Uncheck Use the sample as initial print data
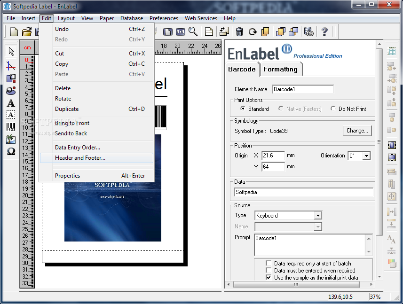403x304 pixels. pos(269,278)
